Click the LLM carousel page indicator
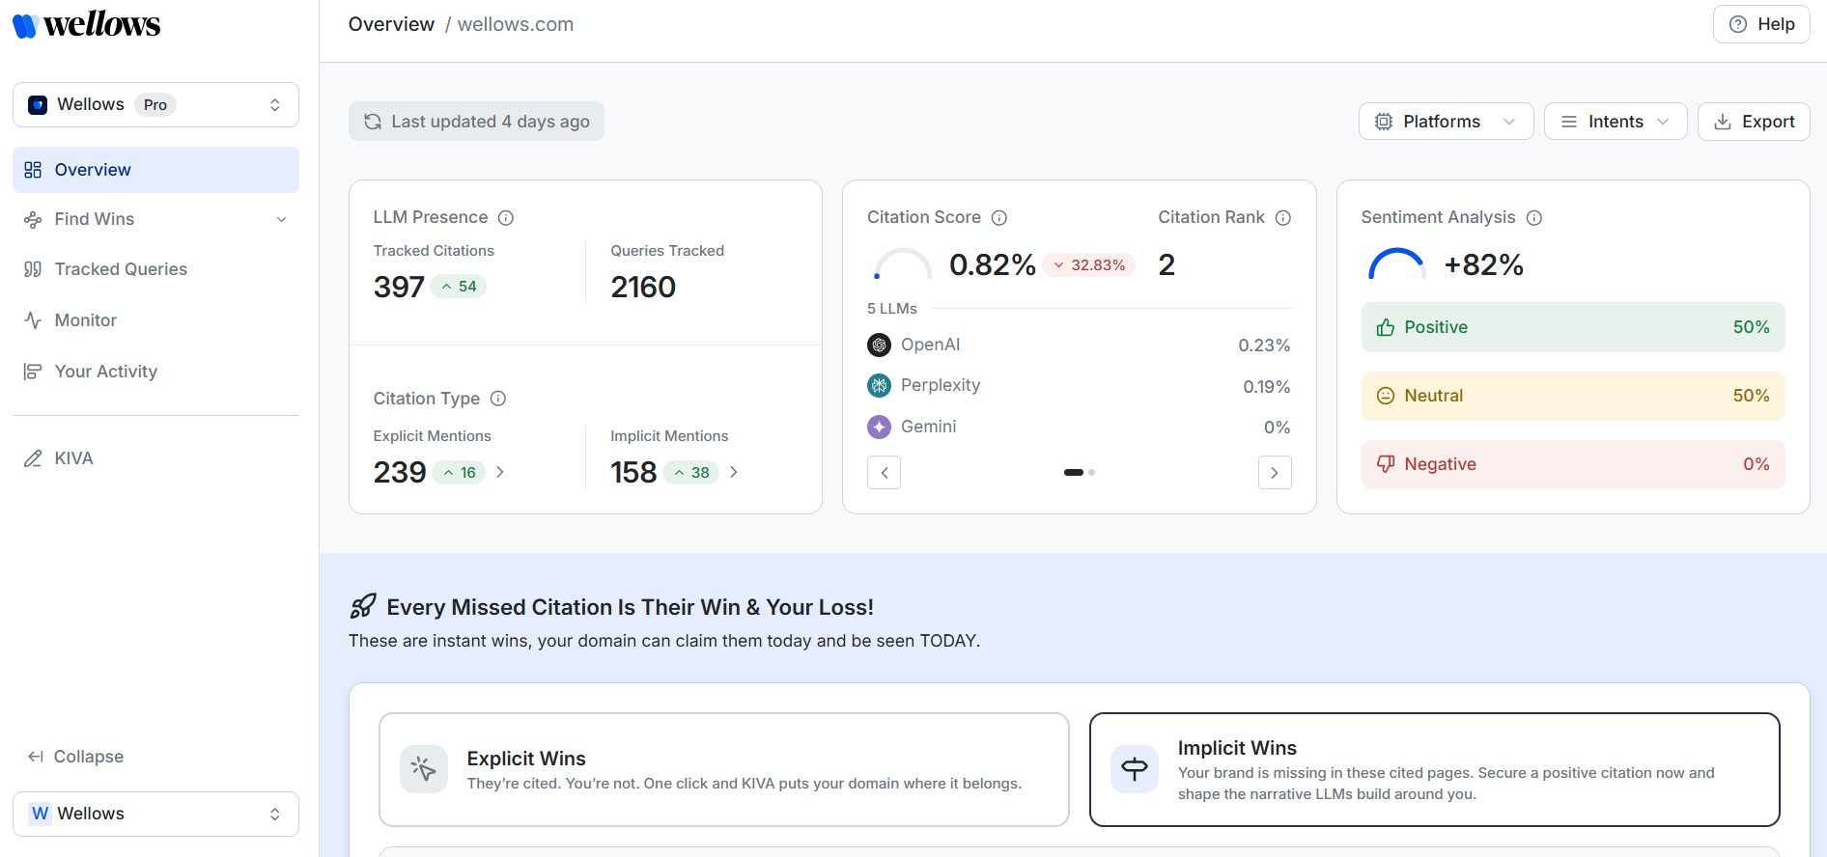The image size is (1827, 857). pyautogui.click(x=1080, y=473)
